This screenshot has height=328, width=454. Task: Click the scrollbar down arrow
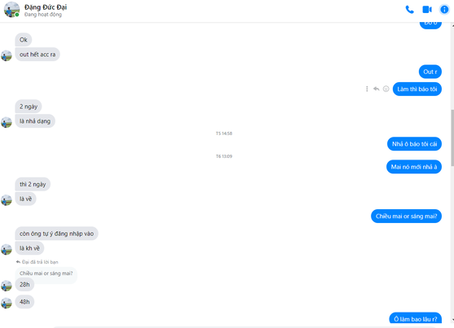[452, 320]
